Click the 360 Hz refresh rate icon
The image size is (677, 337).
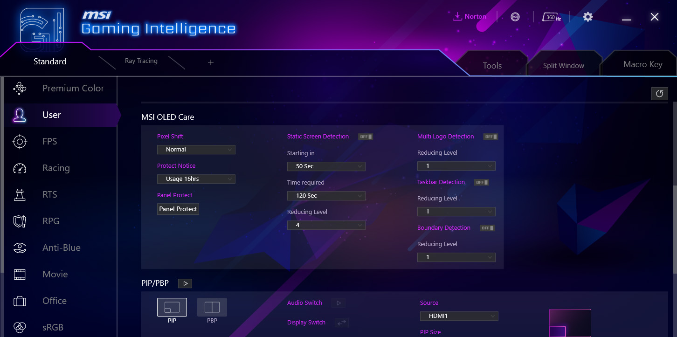(x=552, y=17)
